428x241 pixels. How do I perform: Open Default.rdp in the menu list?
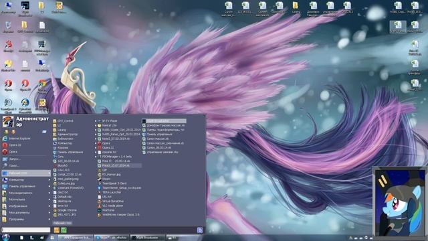click(x=62, y=197)
